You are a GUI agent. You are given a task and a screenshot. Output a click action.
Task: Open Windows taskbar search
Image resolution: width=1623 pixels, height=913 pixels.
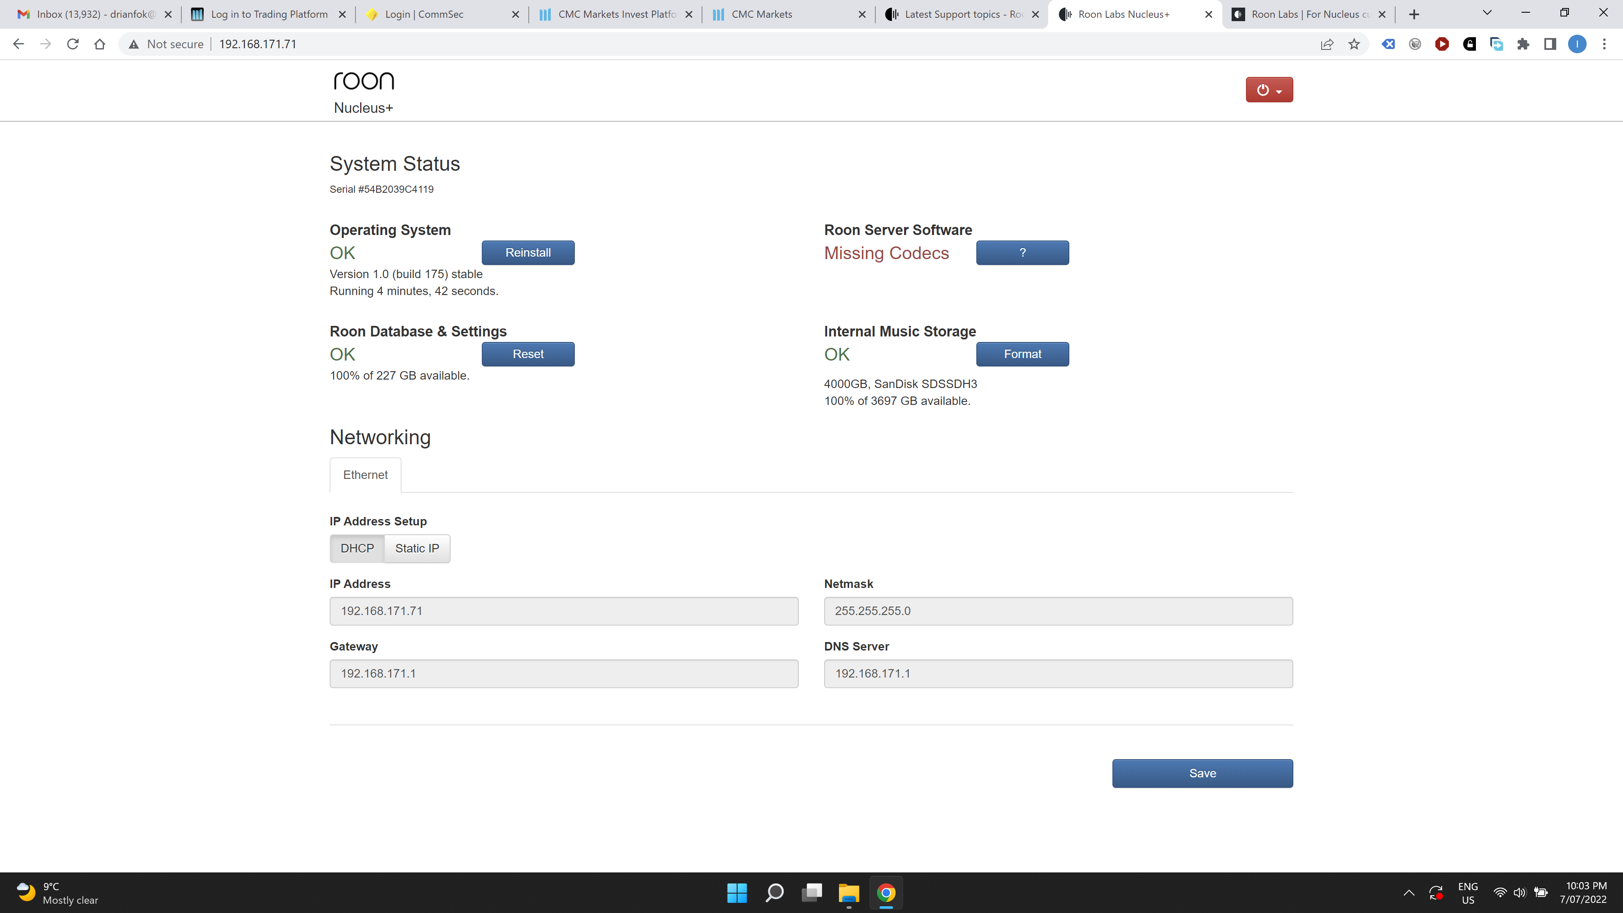pyautogui.click(x=774, y=892)
